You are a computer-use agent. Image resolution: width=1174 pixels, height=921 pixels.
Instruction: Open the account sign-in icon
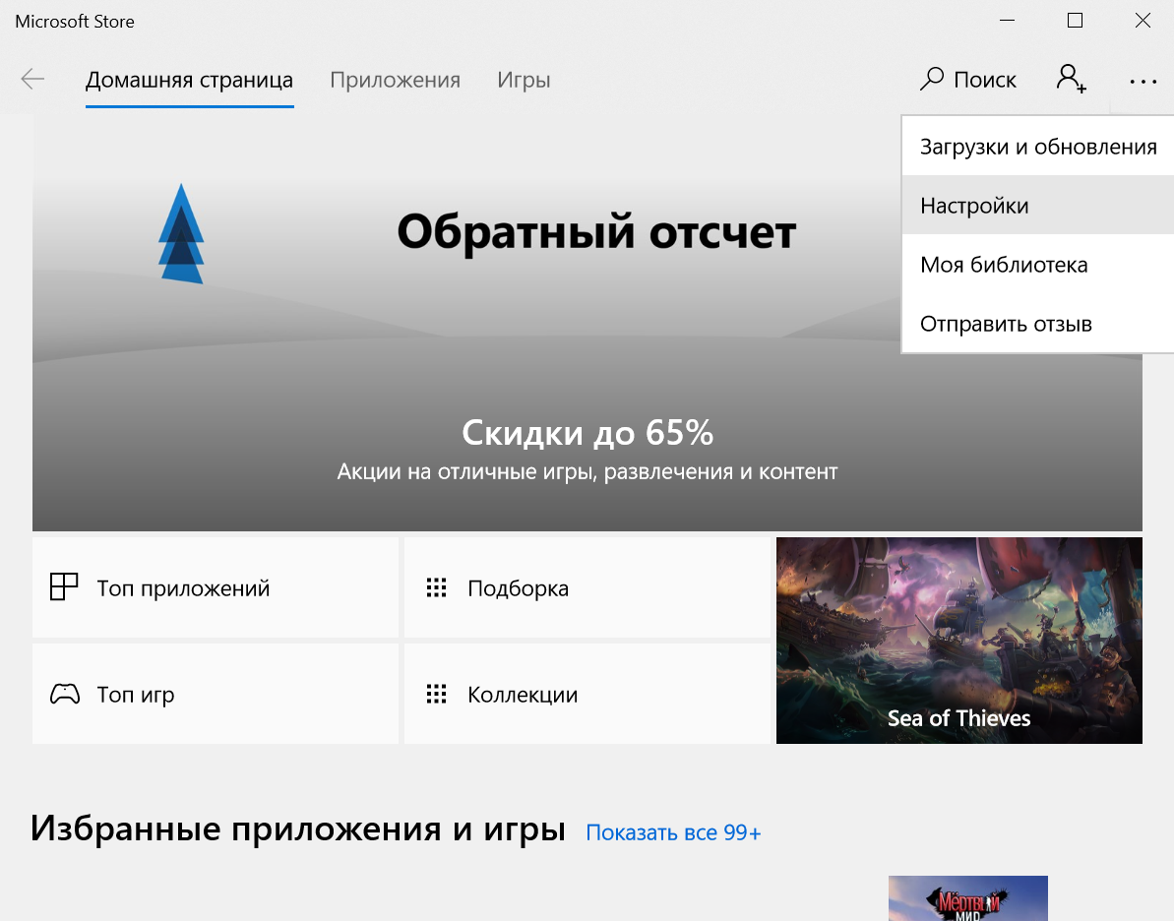click(1071, 80)
